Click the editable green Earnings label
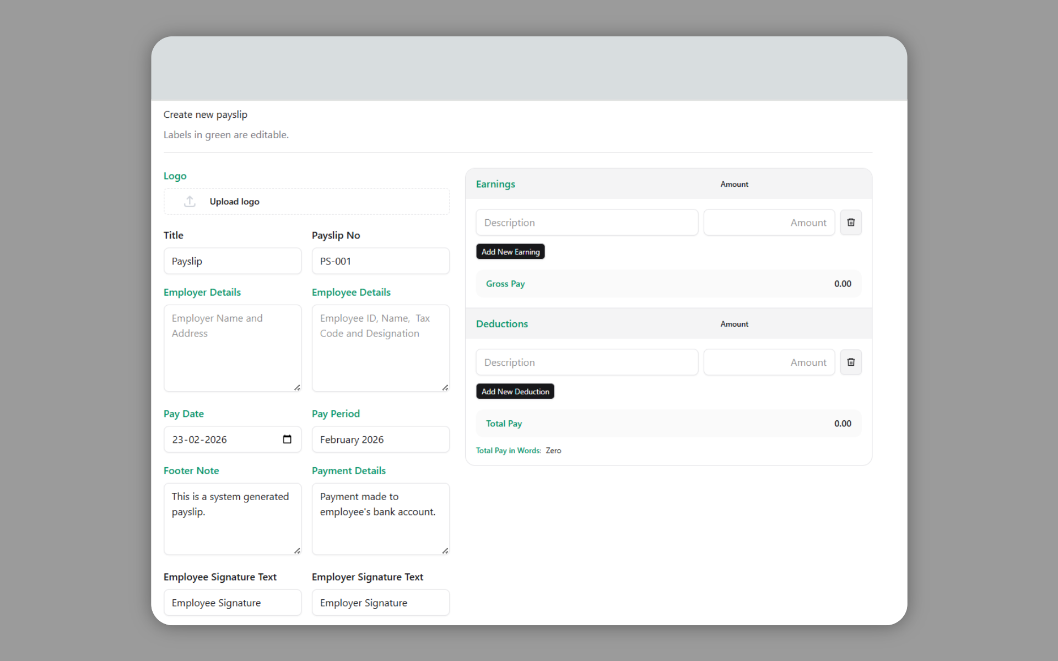The image size is (1058, 661). coord(495,184)
